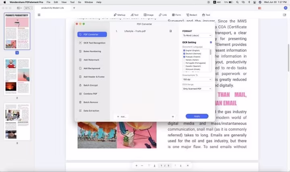Click the settings icon beside Lifestyle - Fruits.pdf

pyautogui.click(x=170, y=31)
